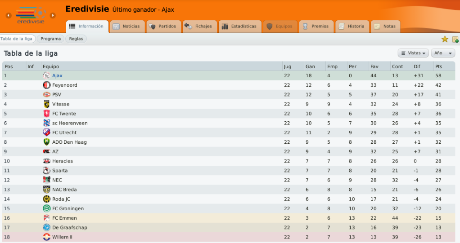Select the Reglas sub-tab
Image resolution: width=460 pixels, height=243 pixels.
[76, 39]
